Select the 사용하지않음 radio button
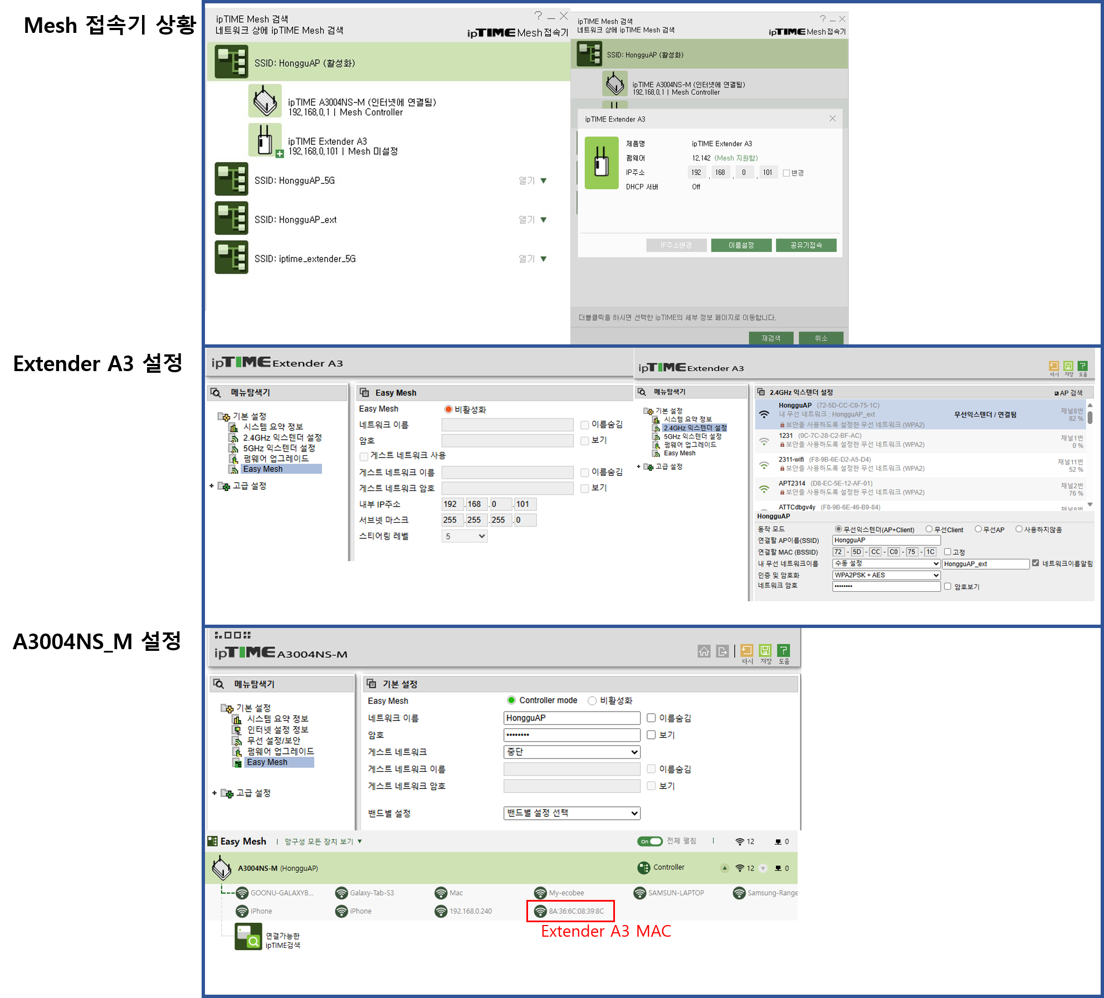This screenshot has width=1104, height=998. coord(1019,529)
